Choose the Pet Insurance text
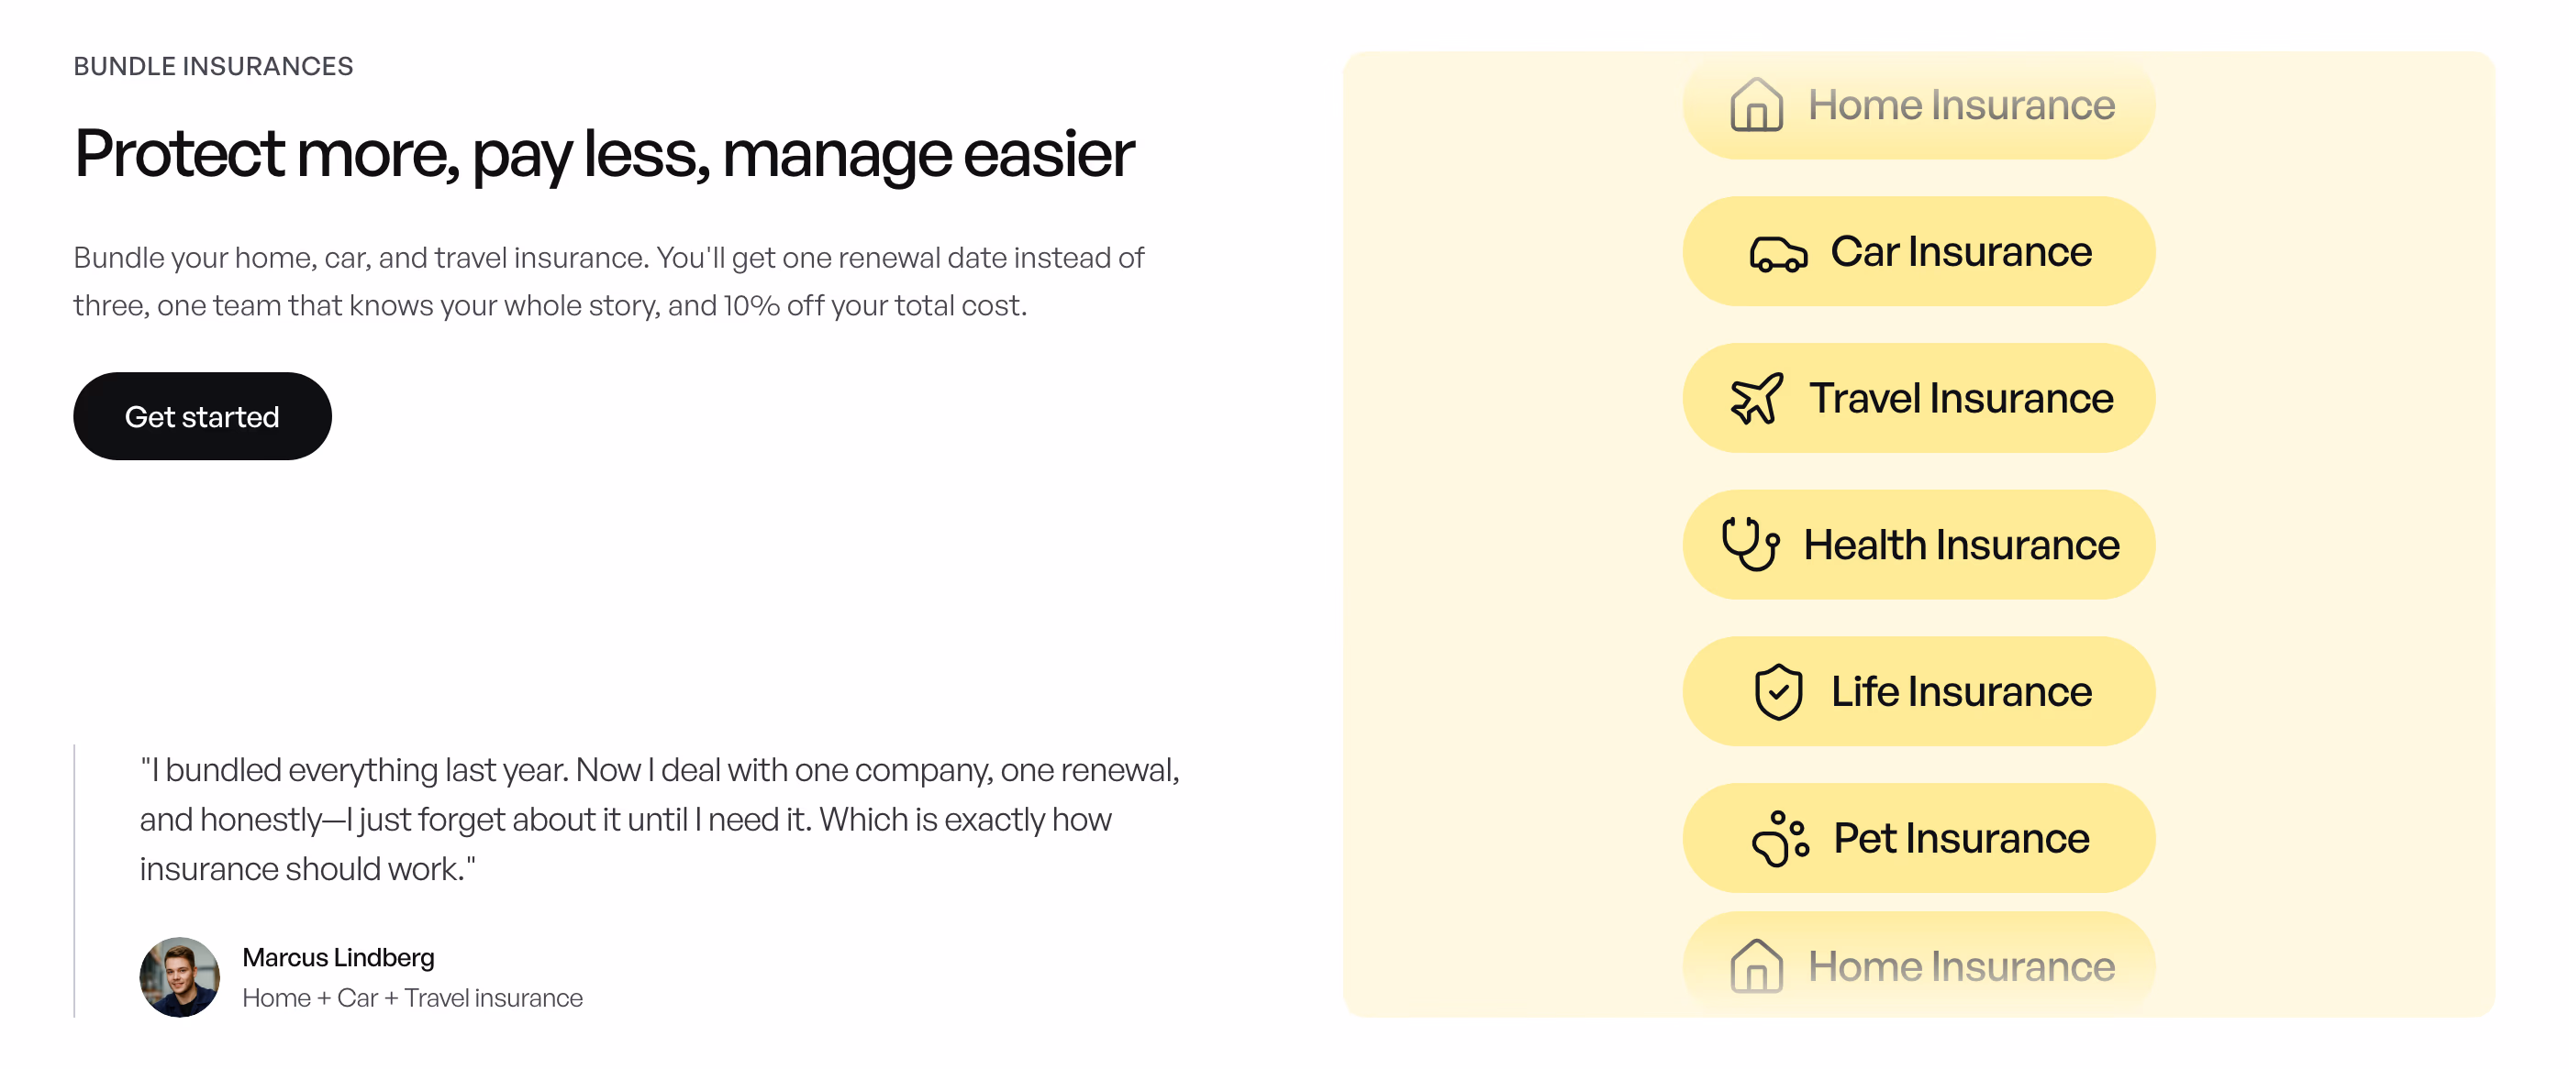Viewport: 2569px width, 1069px height. pyautogui.click(x=1961, y=838)
